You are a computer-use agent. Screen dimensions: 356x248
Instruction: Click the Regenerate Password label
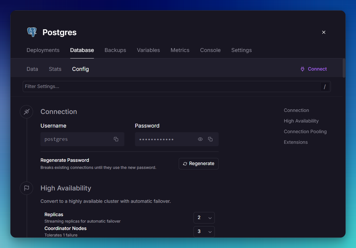click(65, 160)
